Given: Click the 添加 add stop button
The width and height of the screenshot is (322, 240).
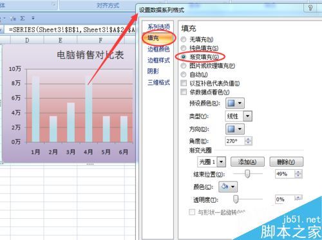Looking at the screenshot, I should point(247,162).
